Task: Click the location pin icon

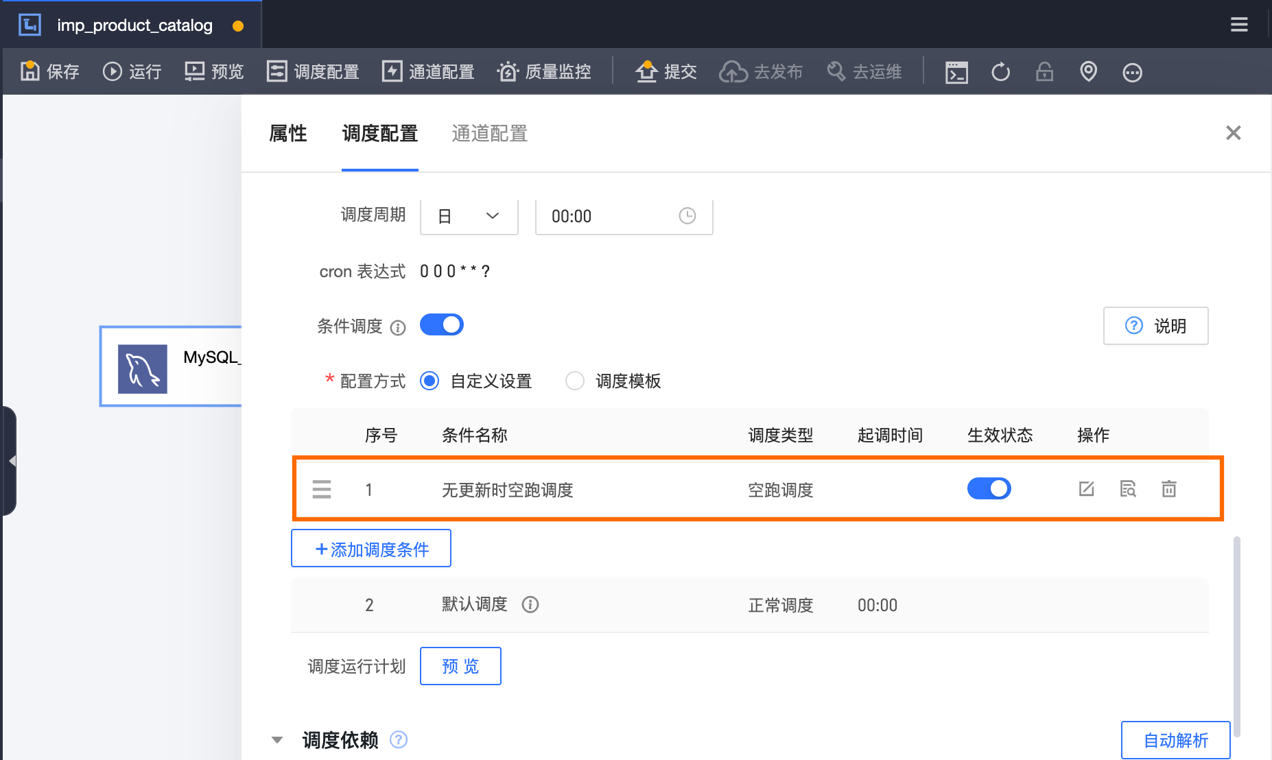Action: [1088, 71]
